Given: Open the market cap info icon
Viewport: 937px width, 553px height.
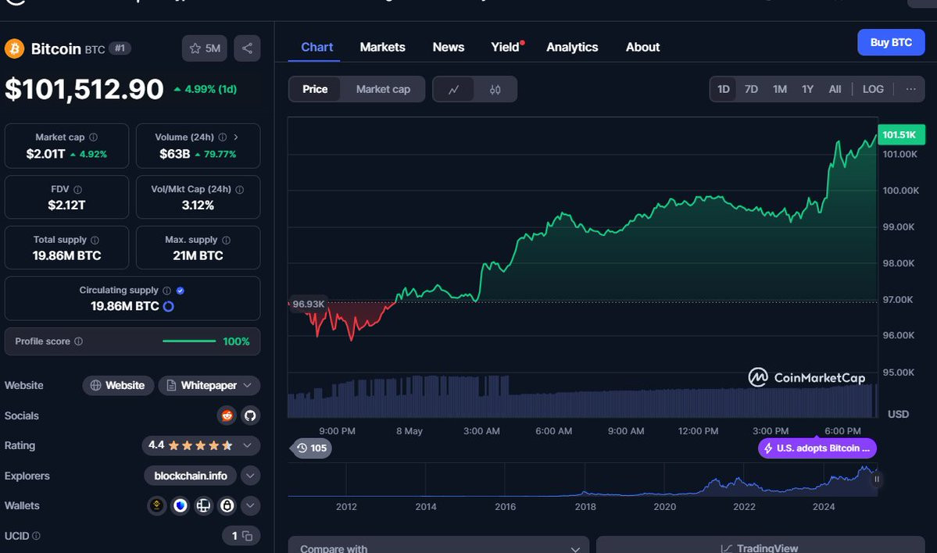Looking at the screenshot, I should [x=93, y=137].
